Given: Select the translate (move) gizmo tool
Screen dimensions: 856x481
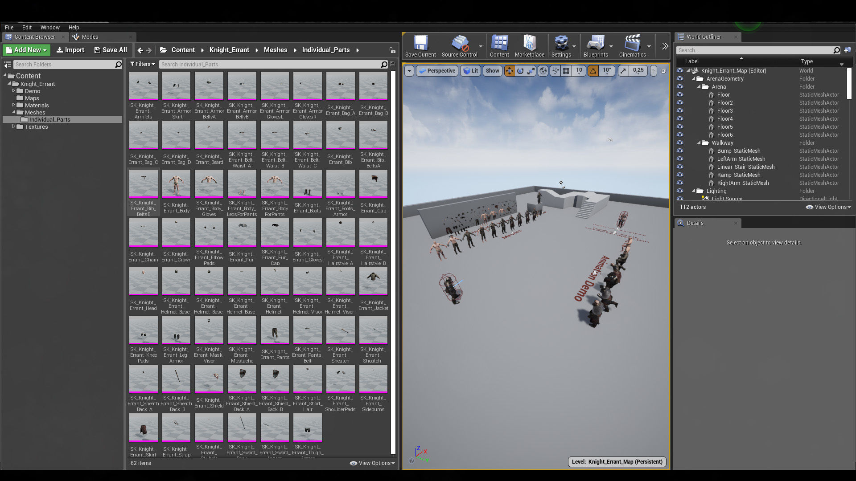Looking at the screenshot, I should coord(509,71).
